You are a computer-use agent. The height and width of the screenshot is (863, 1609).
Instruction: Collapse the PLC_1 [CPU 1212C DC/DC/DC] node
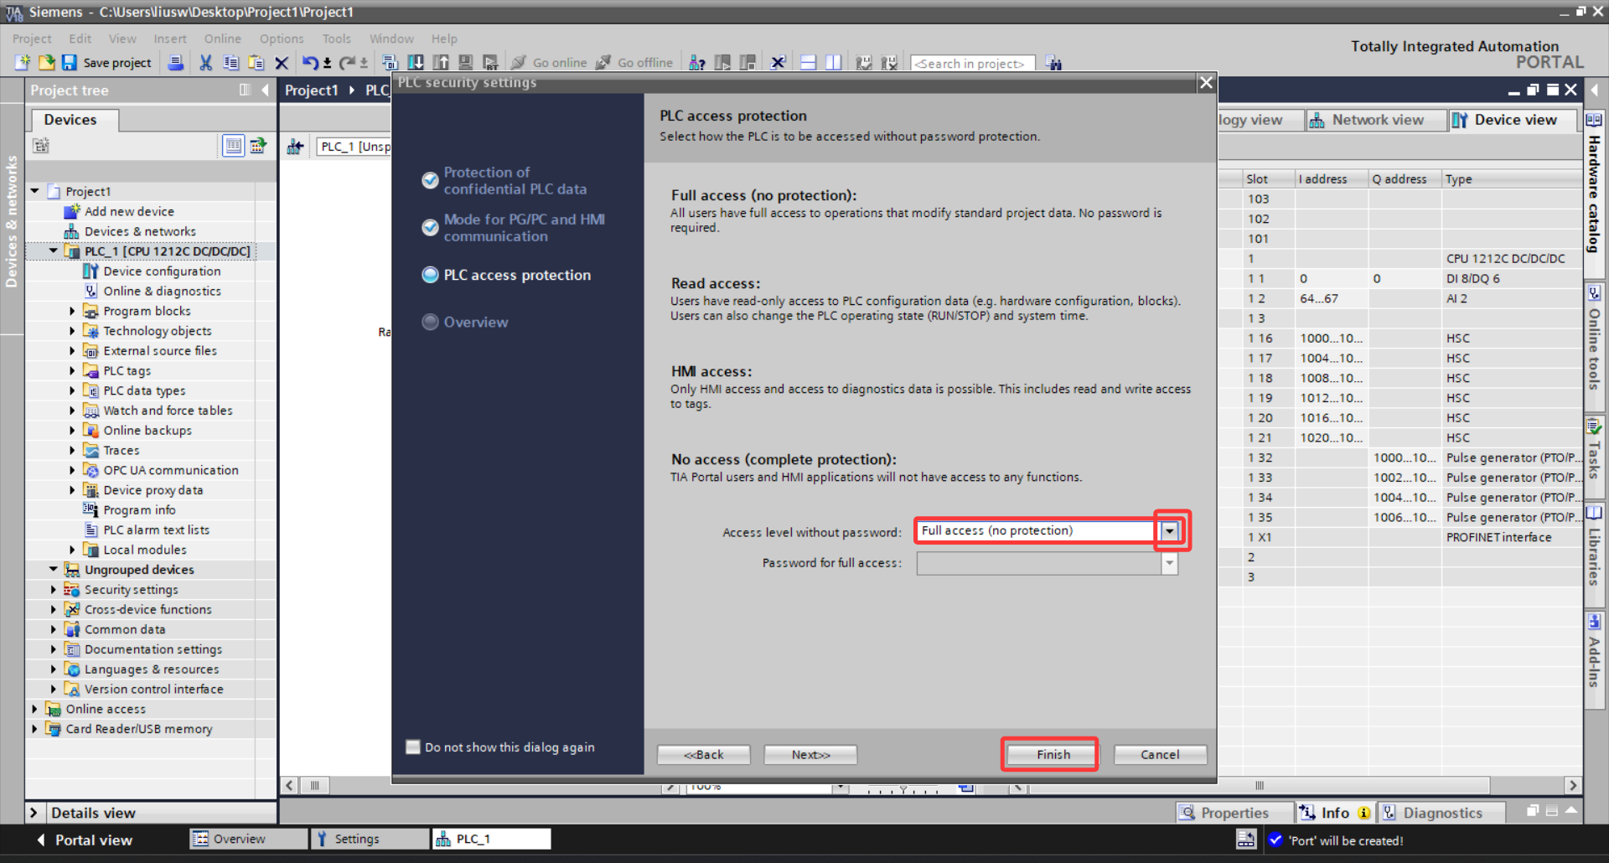(x=54, y=251)
